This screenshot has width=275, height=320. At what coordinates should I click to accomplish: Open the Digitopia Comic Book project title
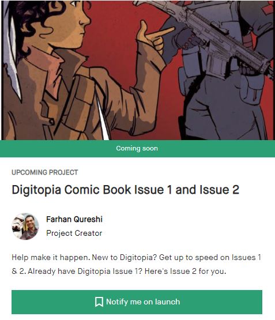point(125,190)
